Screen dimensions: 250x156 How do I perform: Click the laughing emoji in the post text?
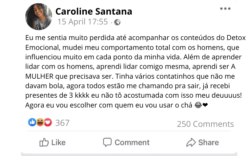[198, 105]
